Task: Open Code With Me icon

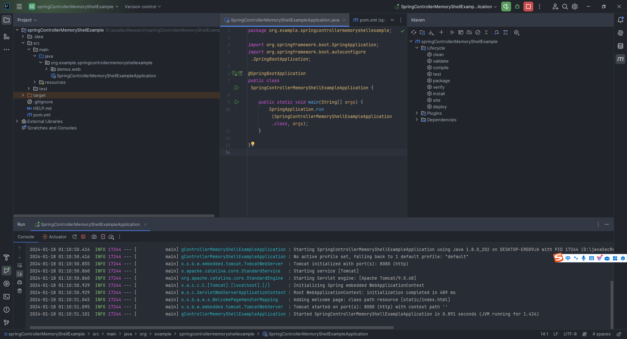Action: pos(555,7)
